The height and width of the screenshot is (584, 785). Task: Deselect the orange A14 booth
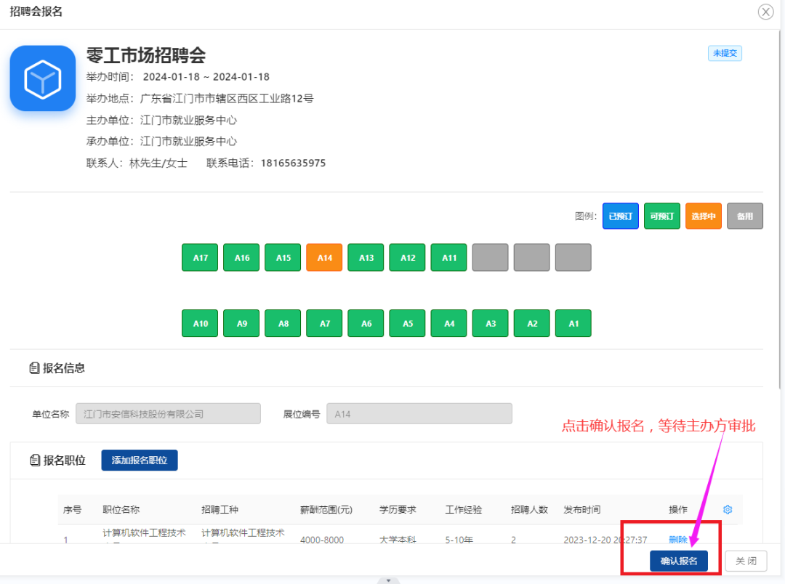[x=324, y=258]
